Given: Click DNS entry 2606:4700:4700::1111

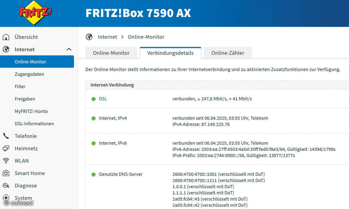Looking at the screenshot, I should [x=219, y=181].
